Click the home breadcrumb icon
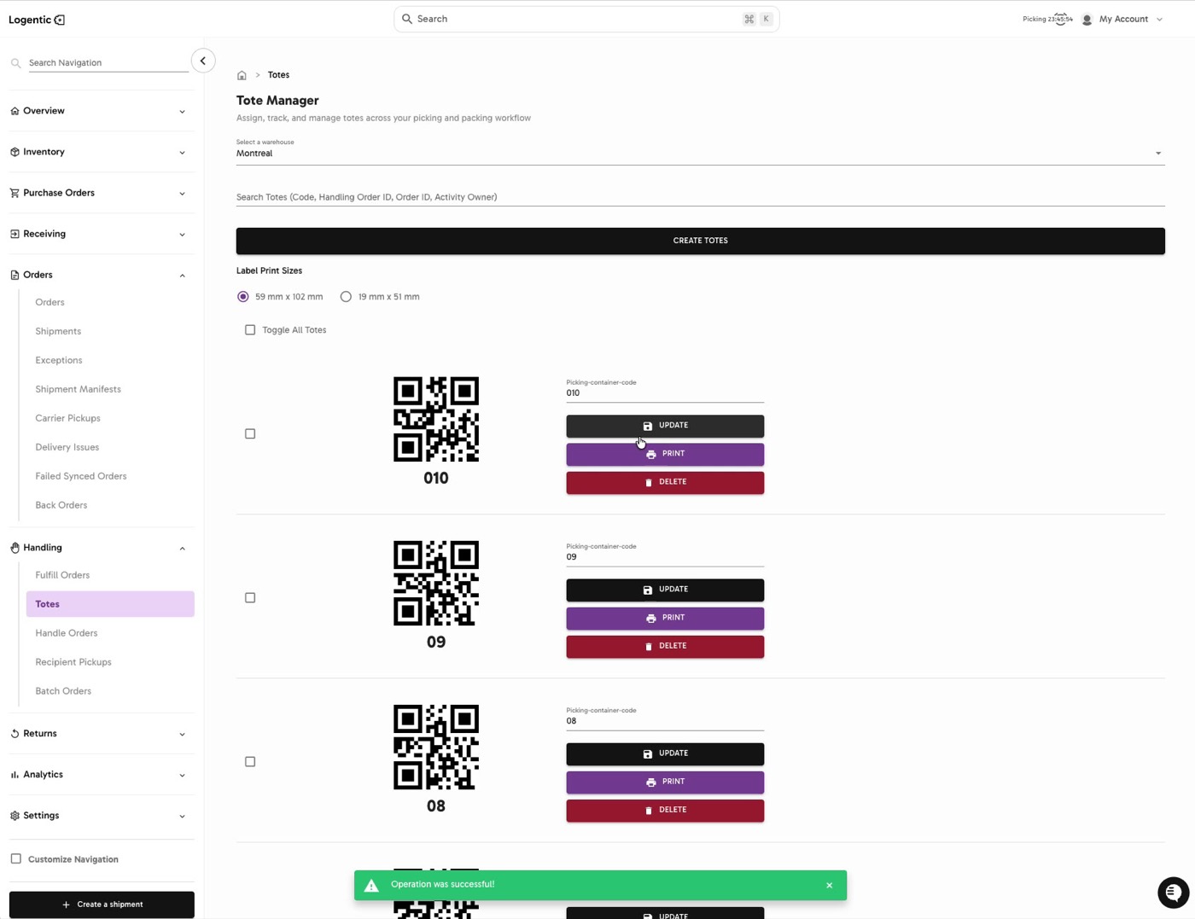This screenshot has width=1195, height=919. [242, 75]
